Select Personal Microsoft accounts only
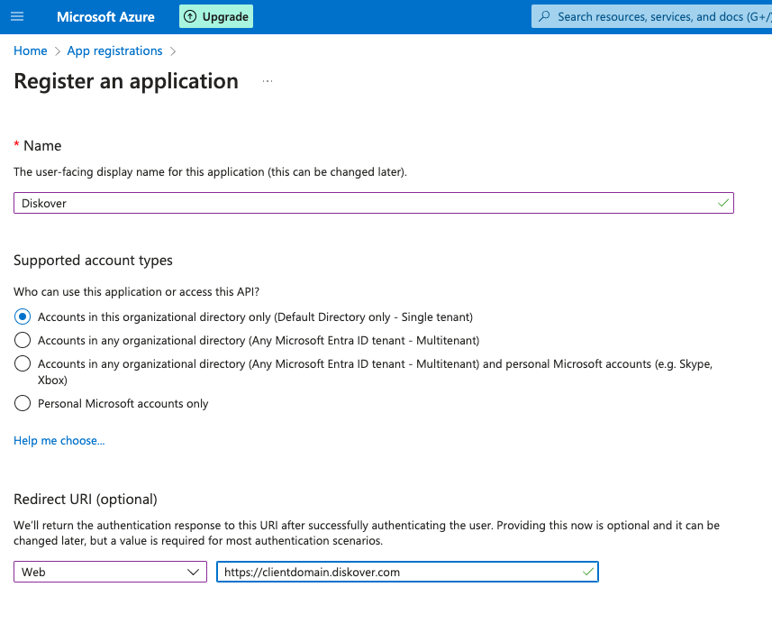The width and height of the screenshot is (772, 633). click(x=23, y=403)
